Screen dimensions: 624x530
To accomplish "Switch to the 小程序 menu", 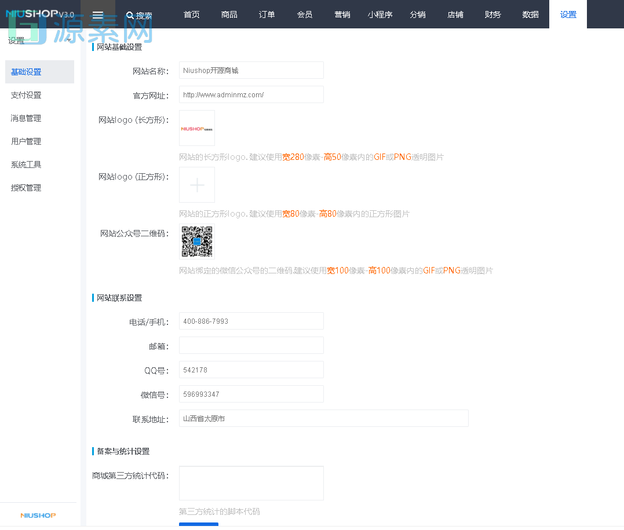I will [x=380, y=14].
